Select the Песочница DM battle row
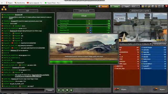Image resolution: width=168 pixels, height=94 pixels. click(84, 21)
